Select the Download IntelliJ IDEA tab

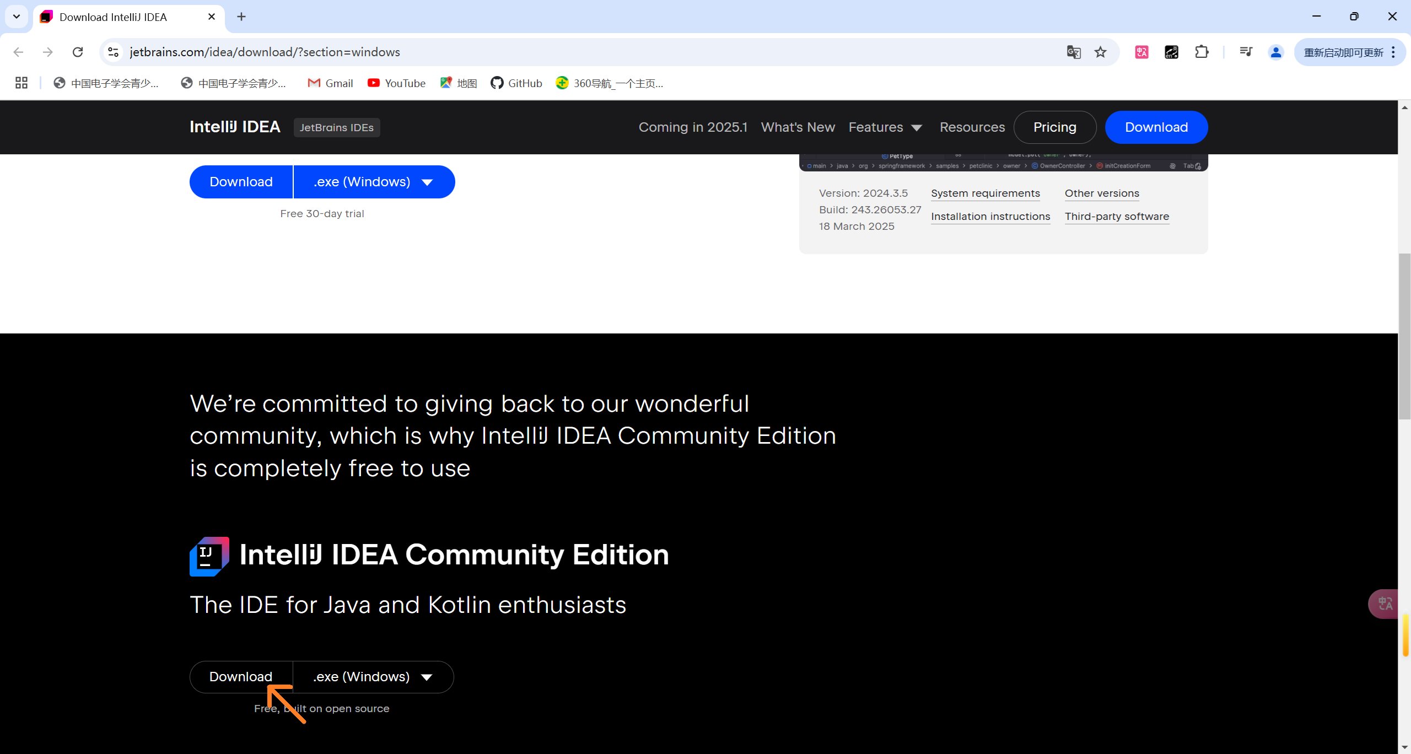[x=129, y=17]
